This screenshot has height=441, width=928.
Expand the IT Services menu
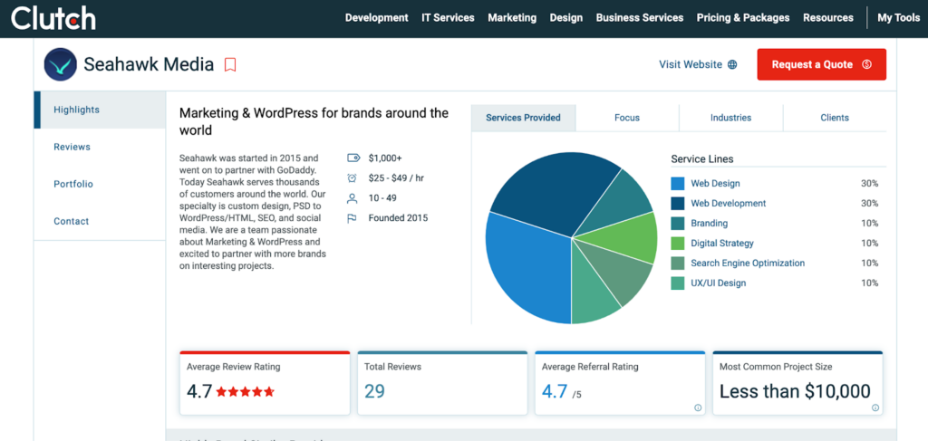(x=448, y=18)
